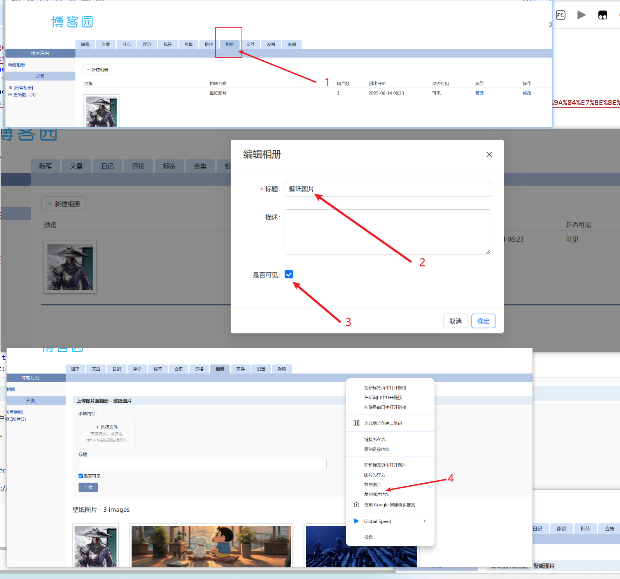Click 取消 in the 编辑相册 dialog

coord(455,321)
